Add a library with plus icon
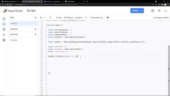Screen dimensions: 170x96 pyautogui.click(x=35, y=29)
